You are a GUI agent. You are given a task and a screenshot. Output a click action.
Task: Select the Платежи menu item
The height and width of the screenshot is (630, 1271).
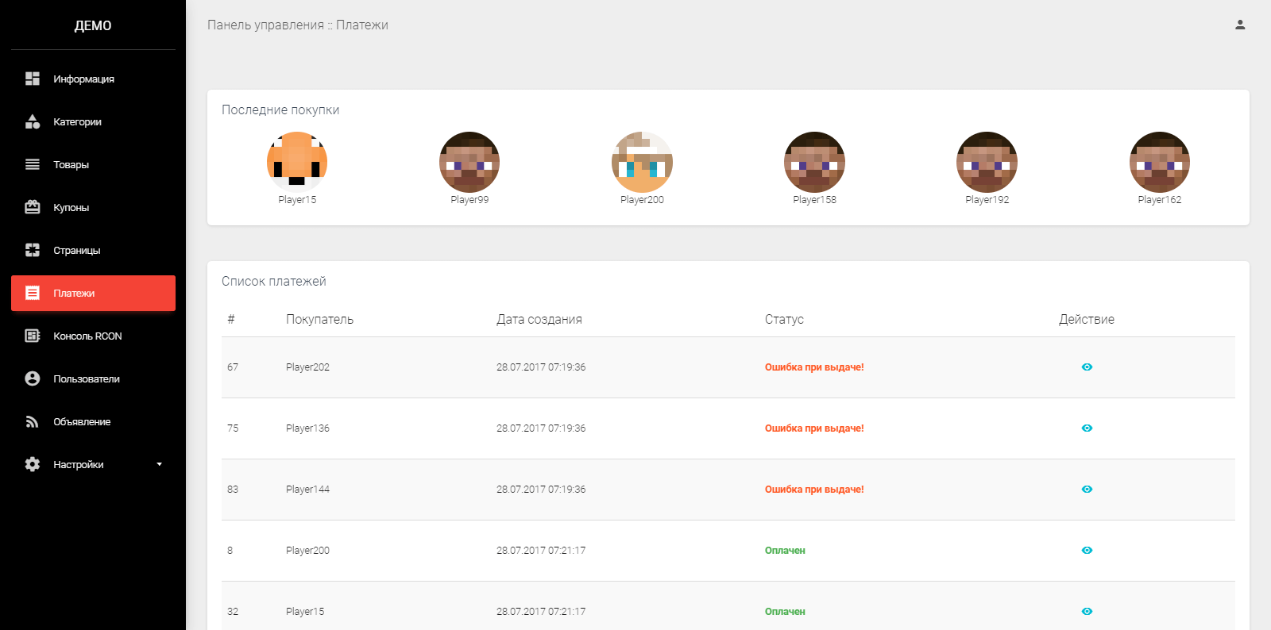tap(93, 293)
